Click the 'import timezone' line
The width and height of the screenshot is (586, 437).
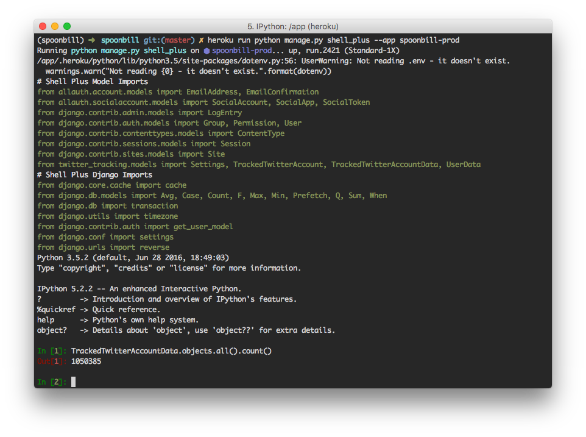(x=108, y=216)
